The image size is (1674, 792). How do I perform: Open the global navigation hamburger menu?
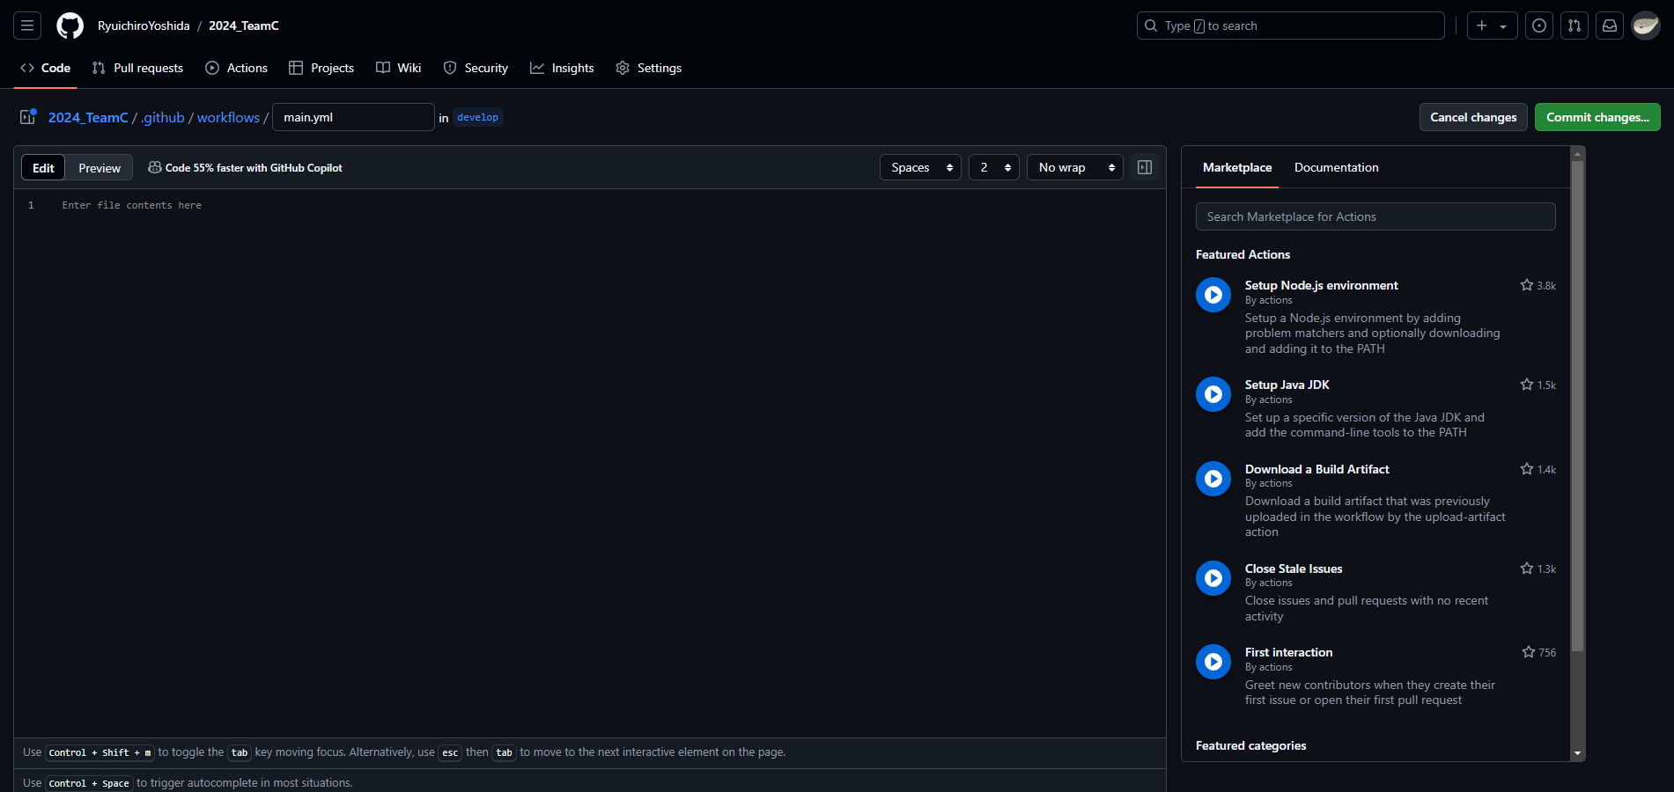click(x=26, y=26)
